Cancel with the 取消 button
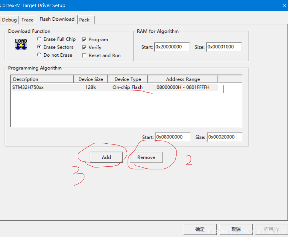This screenshot has height=237, width=288. point(236,229)
